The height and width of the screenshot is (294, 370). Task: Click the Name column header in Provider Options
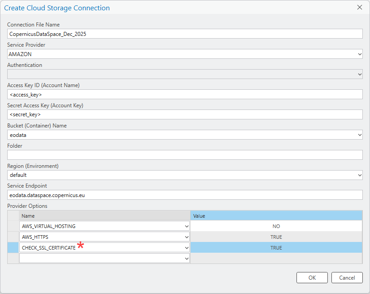(x=103, y=215)
